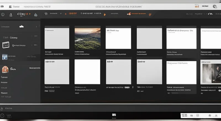Image resolution: width=221 pixels, height=121 pixels.
Task: Click the cloud icon in the sidebar header
Action: (21, 26)
